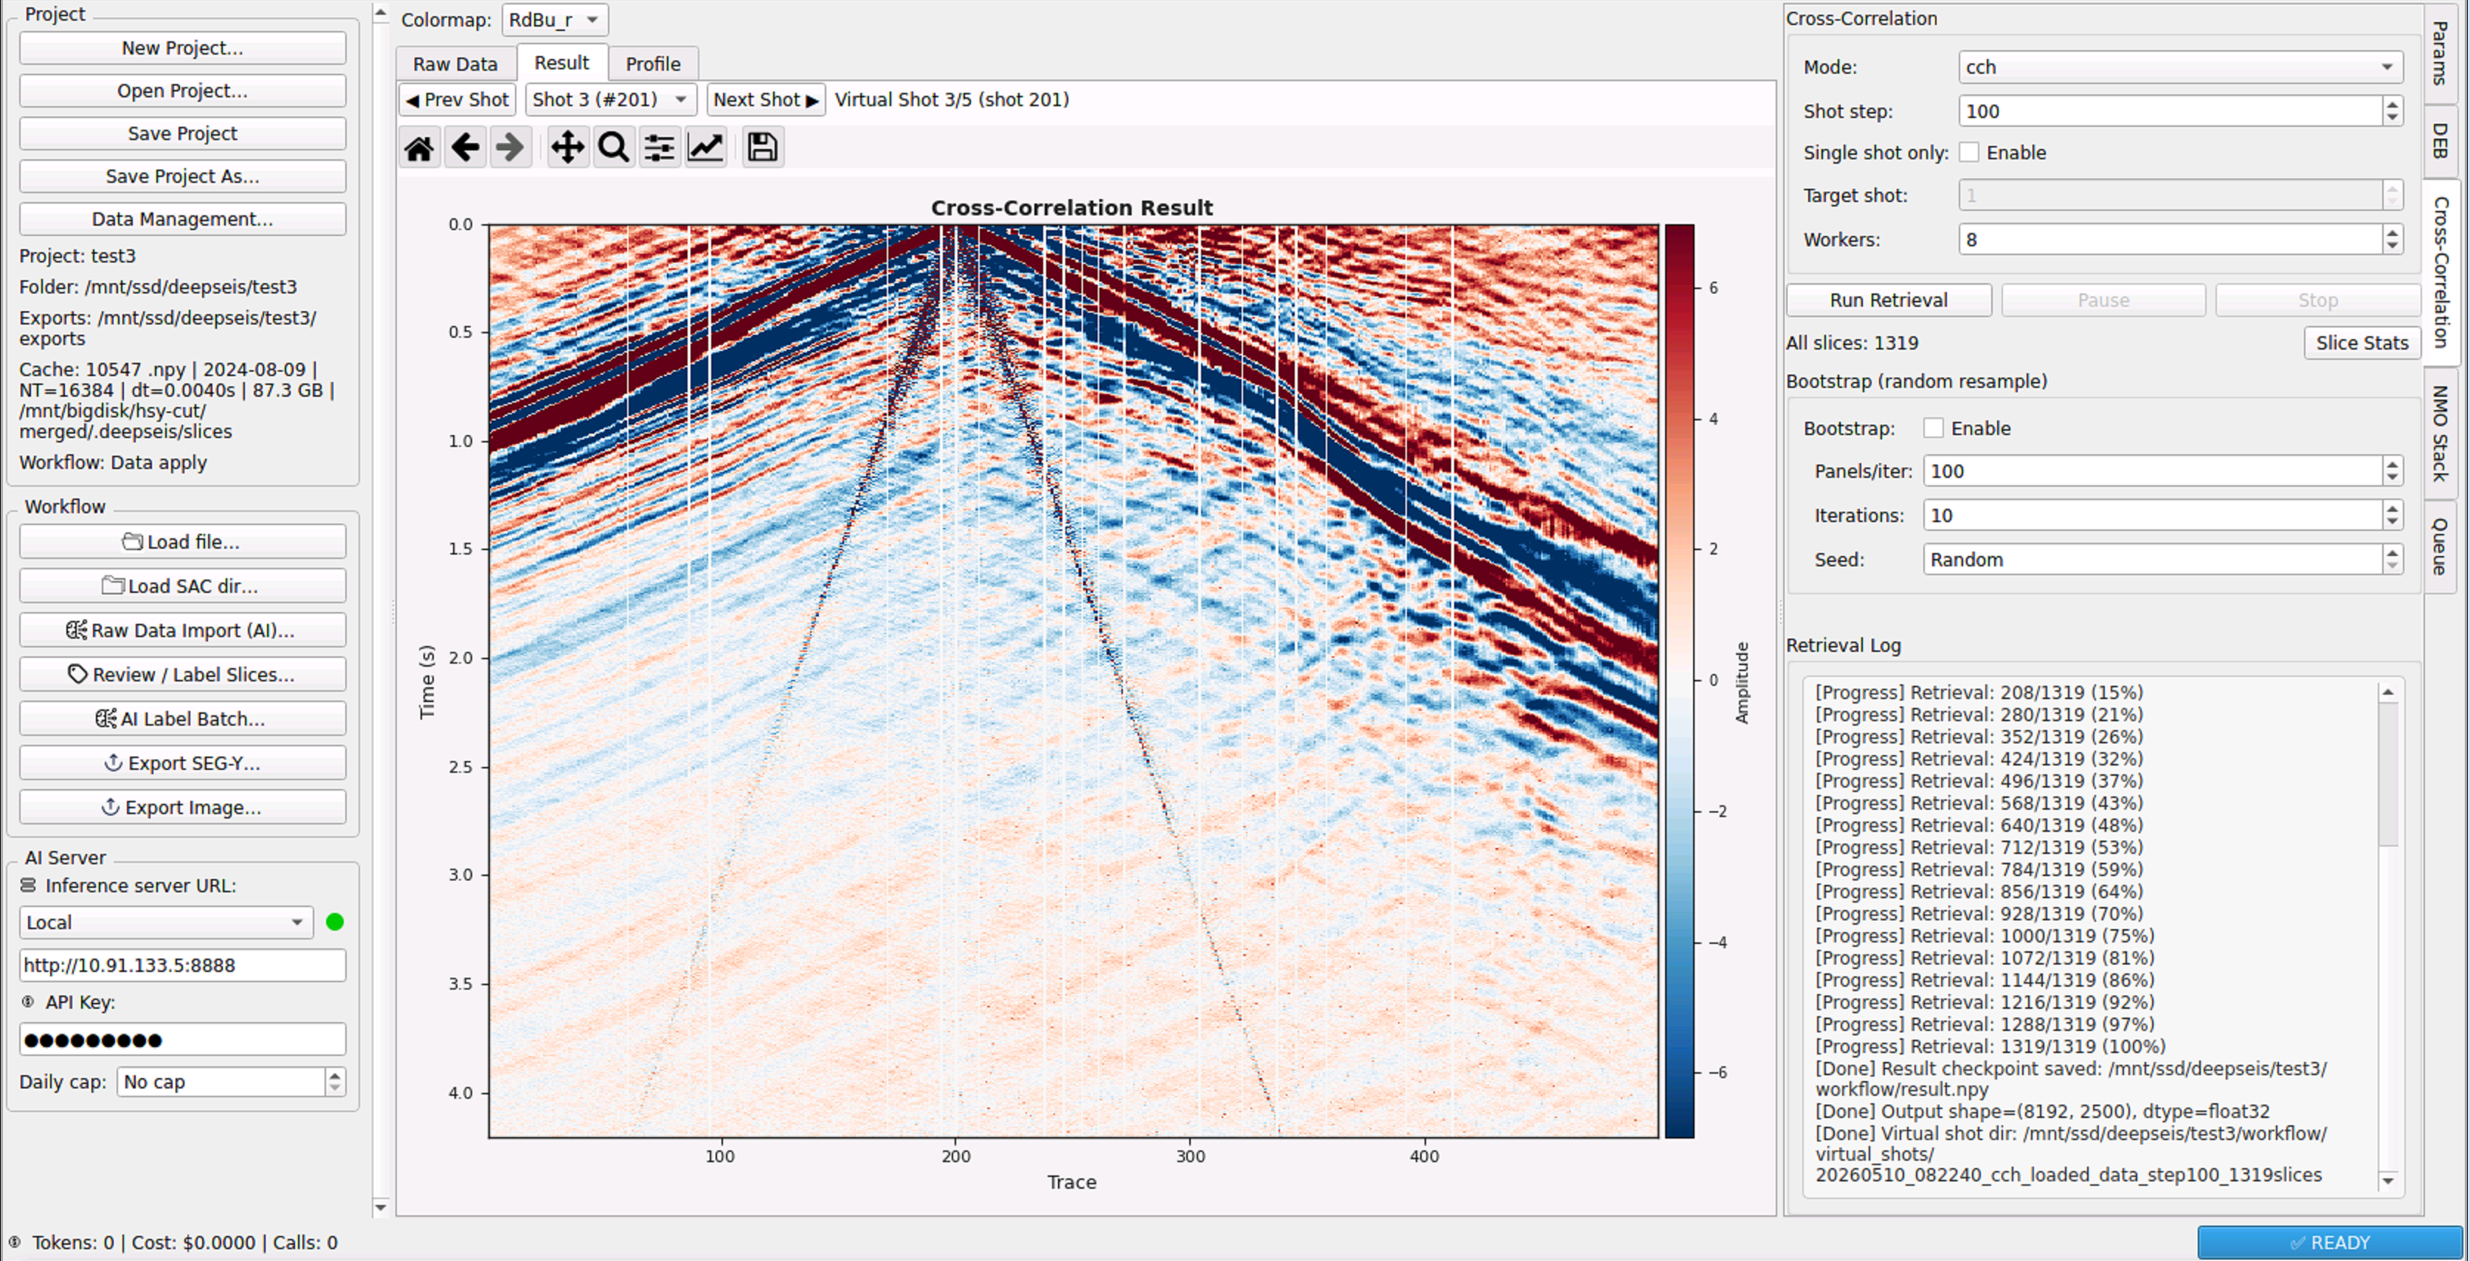The image size is (2470, 1261).
Task: Click left panel scroll up arrow
Action: click(381, 13)
